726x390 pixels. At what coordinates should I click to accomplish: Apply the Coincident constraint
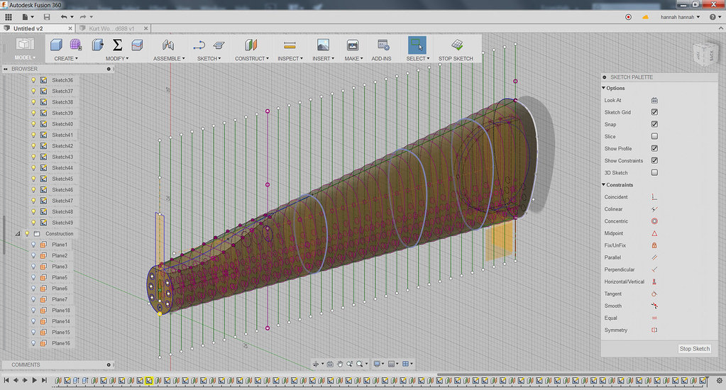tap(654, 197)
